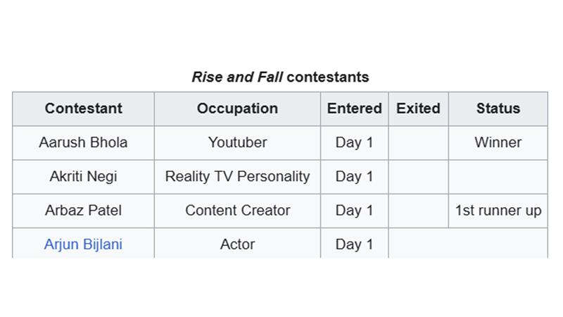Click the Aarush Bhola name cell
The height and width of the screenshot is (317, 563).
(83, 142)
